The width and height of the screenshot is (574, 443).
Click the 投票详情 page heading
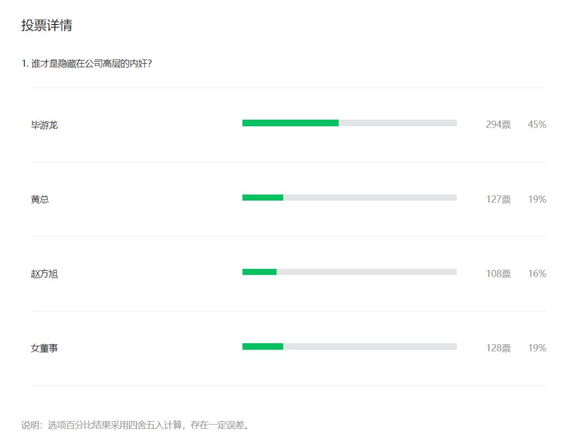(x=47, y=25)
